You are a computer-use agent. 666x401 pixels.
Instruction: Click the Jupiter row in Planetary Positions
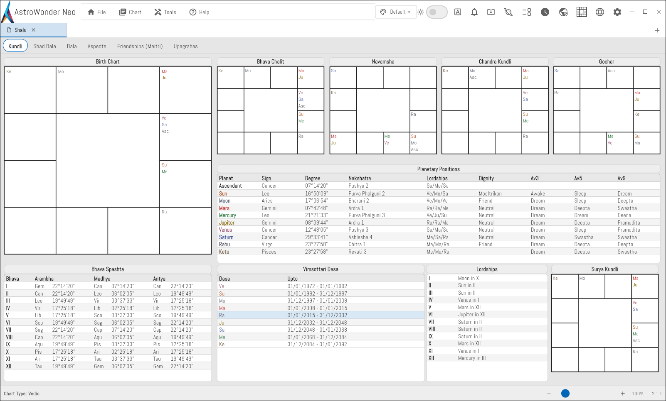tap(439, 223)
